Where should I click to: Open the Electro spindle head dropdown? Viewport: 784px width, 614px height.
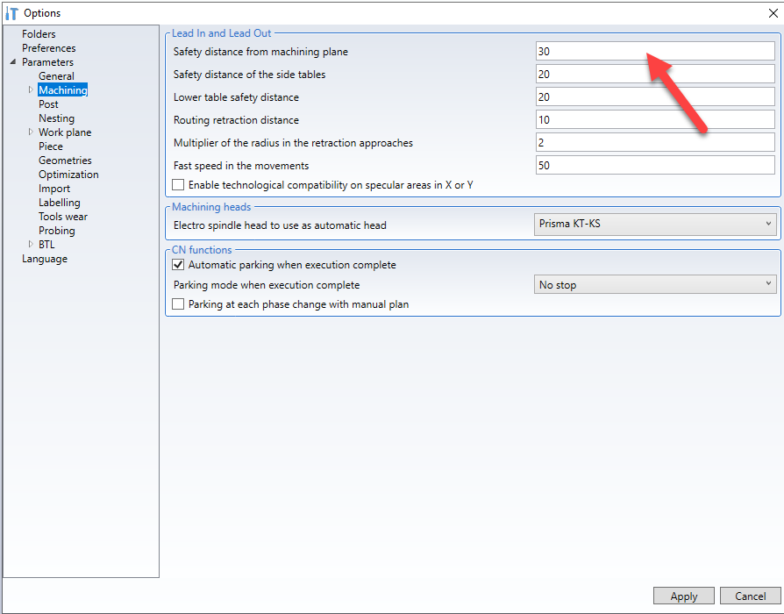(x=655, y=224)
